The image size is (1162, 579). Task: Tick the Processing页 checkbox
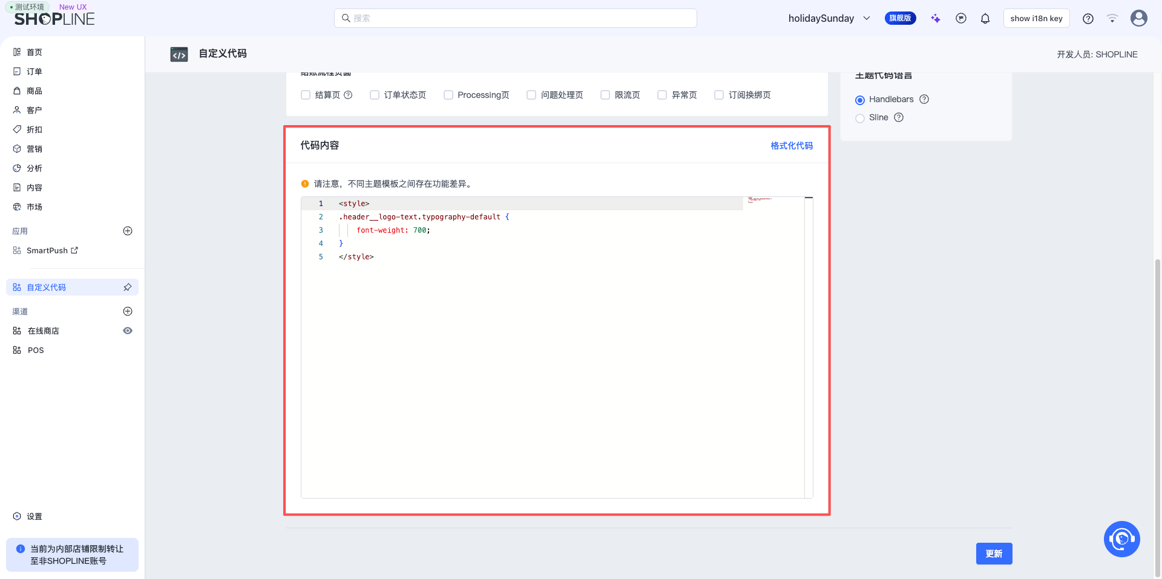click(448, 95)
